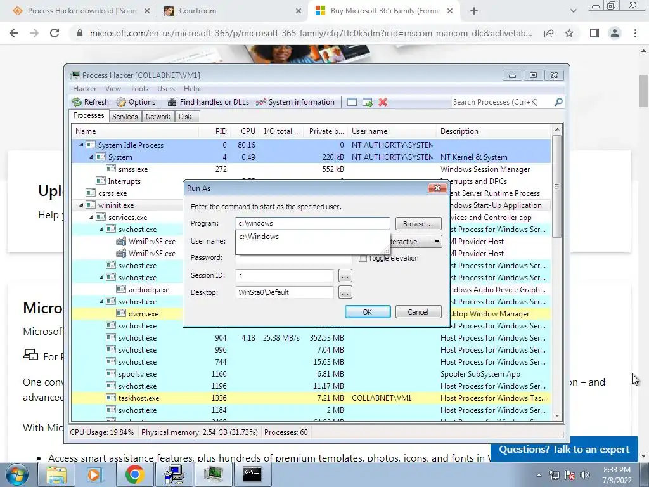Bookmark page with the star icon
649x487 pixels.
coord(569,33)
